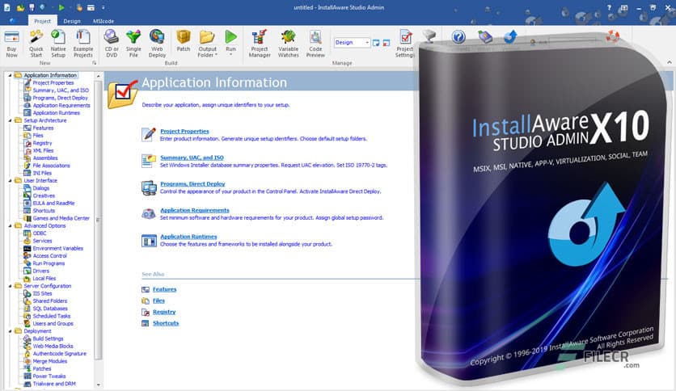Select Authenticode Signature in the tree
This screenshot has height=391, width=676.
(x=60, y=354)
